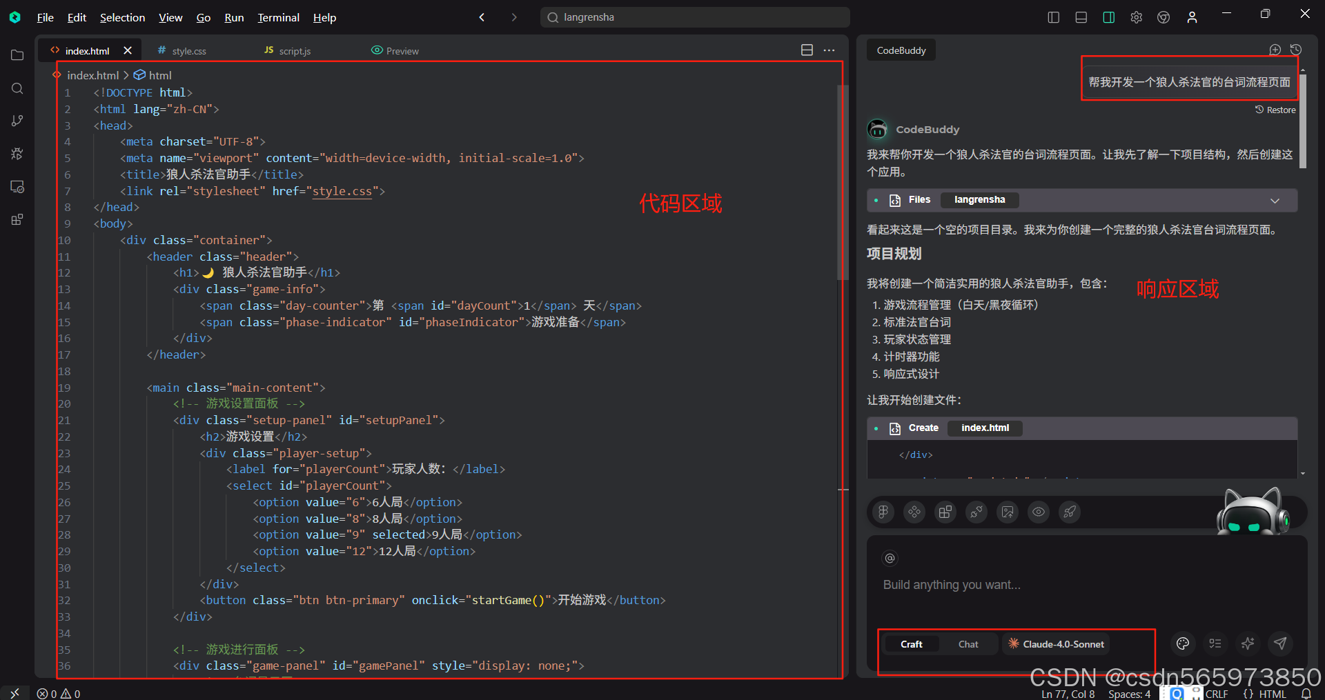This screenshot has height=700, width=1325.
Task: Click the blocks-with-plus integration icon
Action: pos(945,512)
